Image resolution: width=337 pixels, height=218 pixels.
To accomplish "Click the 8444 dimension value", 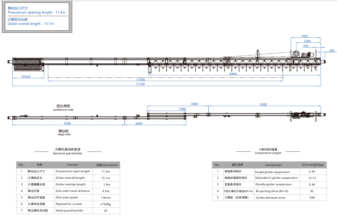I will click(233, 74).
